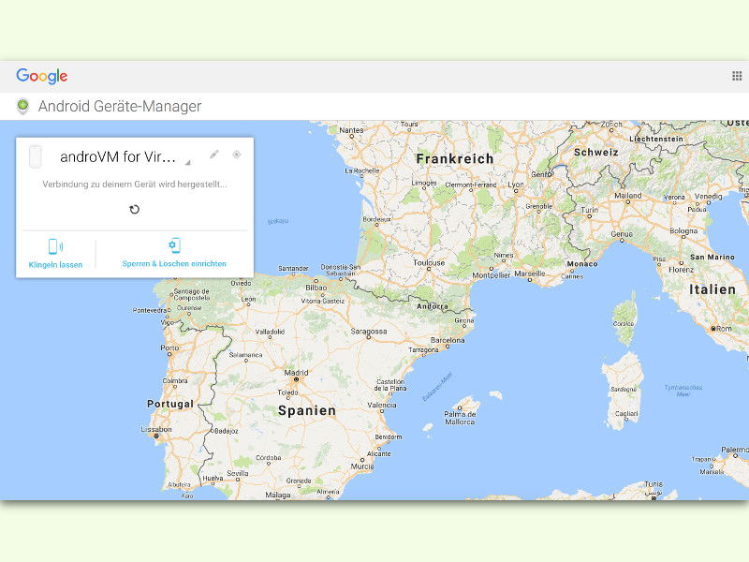Click the 'Badajoz' label on the map

tap(226, 431)
